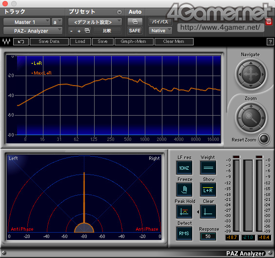The width and height of the screenshot is (275, 258).
Task: Click the Auto window copy icon
Action: 135,22
